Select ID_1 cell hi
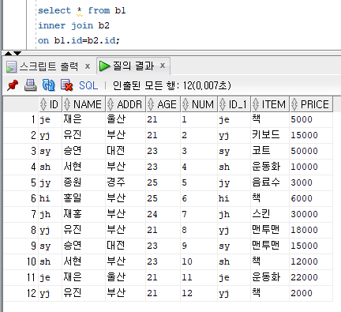Screen dimensions: 341x312 (234, 198)
